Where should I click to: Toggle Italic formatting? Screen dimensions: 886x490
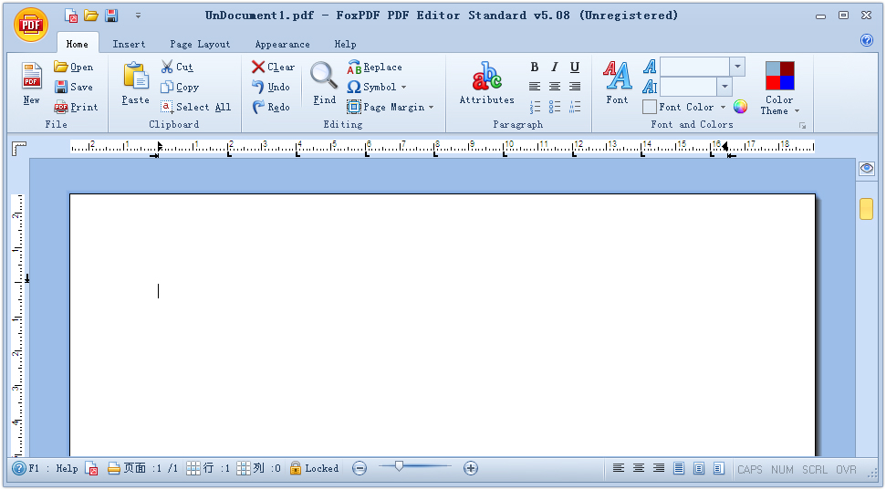(555, 68)
